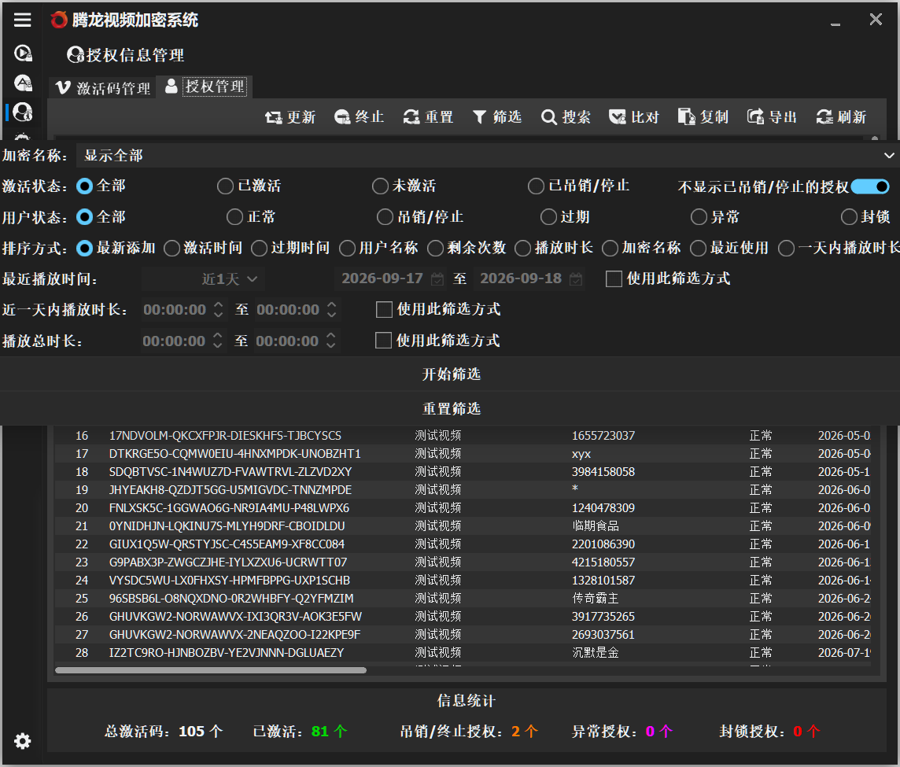The image size is (900, 767).
Task: Click the 重置筛选 button
Action: point(450,409)
